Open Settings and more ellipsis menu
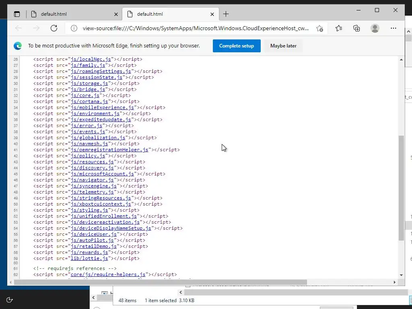Viewport: 412px width, 309px height. 393,28
